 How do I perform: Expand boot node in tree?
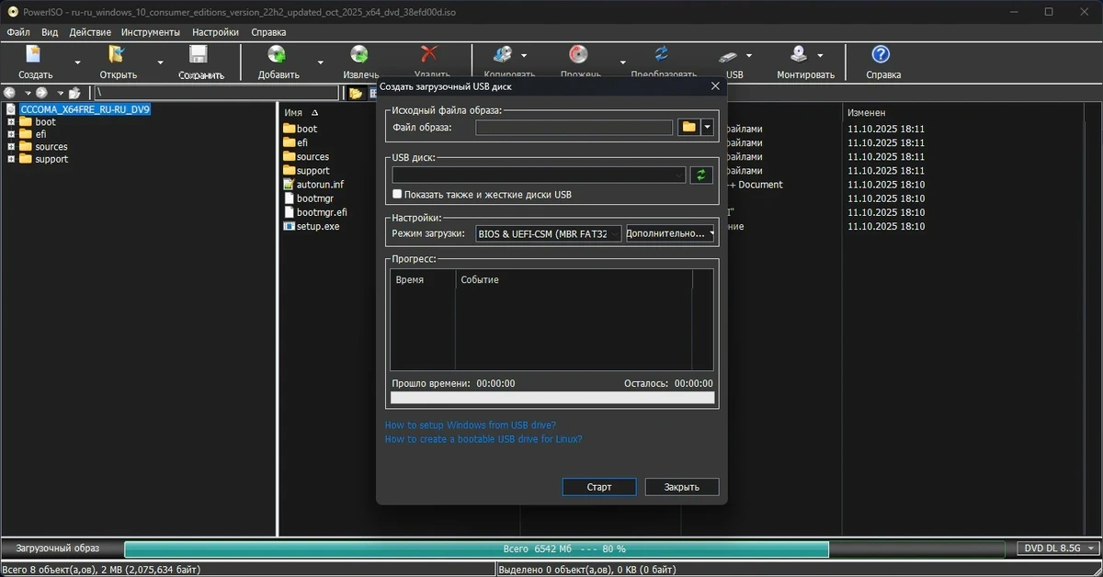pyautogui.click(x=11, y=121)
